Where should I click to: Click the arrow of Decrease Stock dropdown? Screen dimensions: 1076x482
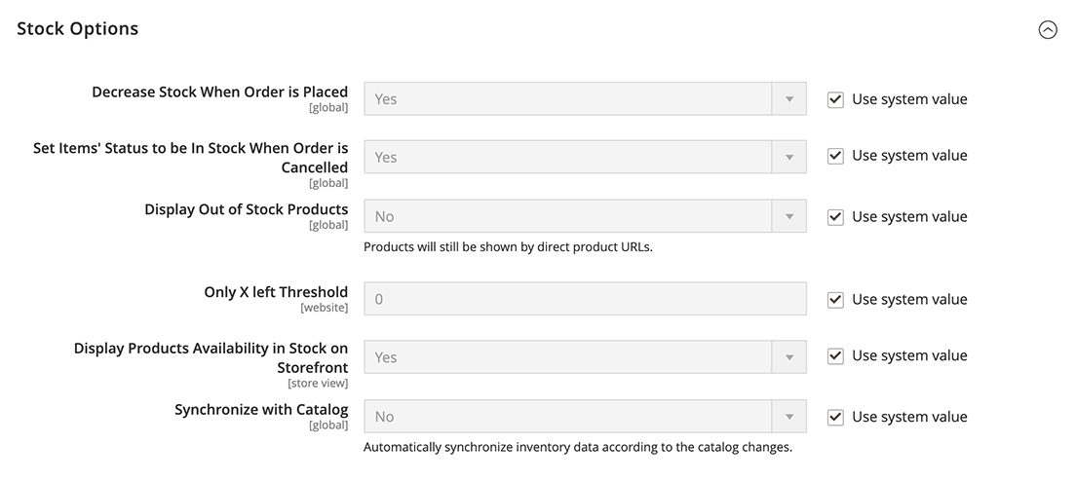pos(789,98)
